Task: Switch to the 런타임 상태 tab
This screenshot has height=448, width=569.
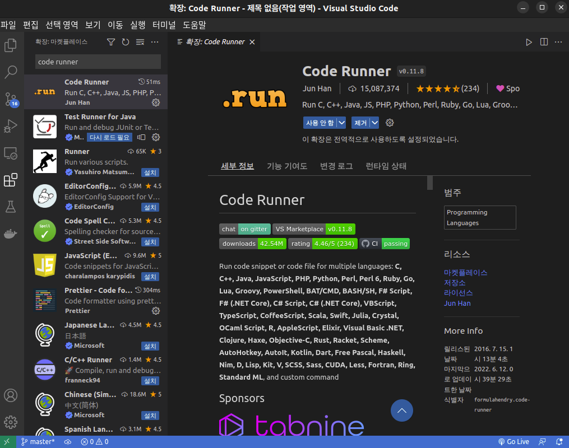Action: [x=386, y=166]
